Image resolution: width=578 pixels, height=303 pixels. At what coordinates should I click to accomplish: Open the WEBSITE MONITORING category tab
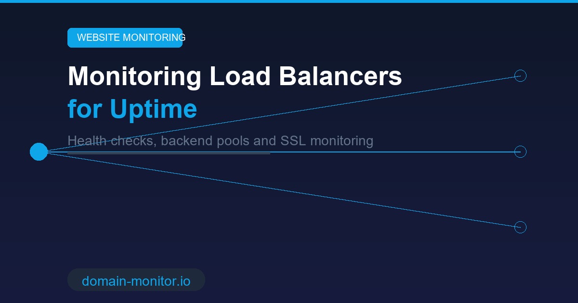coord(125,38)
